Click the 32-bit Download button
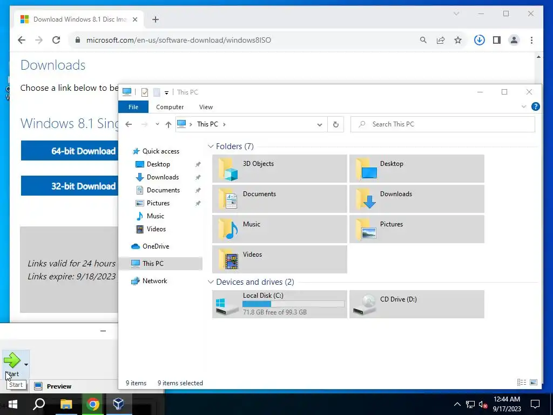 tap(70, 186)
